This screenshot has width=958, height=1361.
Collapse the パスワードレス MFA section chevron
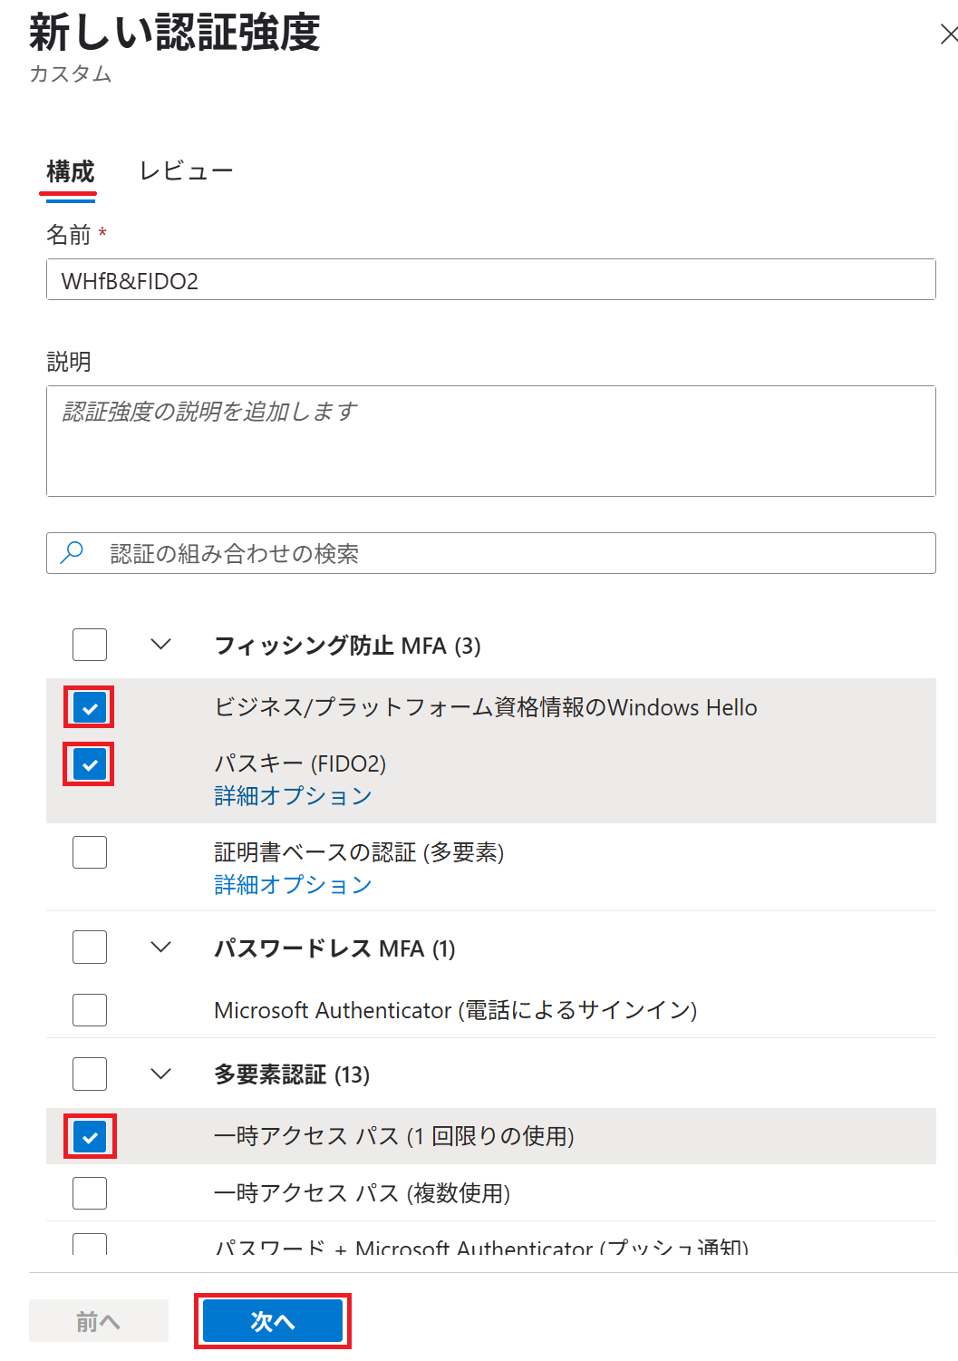(161, 948)
